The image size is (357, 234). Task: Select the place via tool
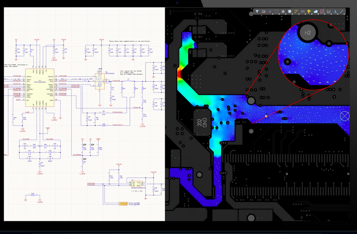click(x=309, y=12)
